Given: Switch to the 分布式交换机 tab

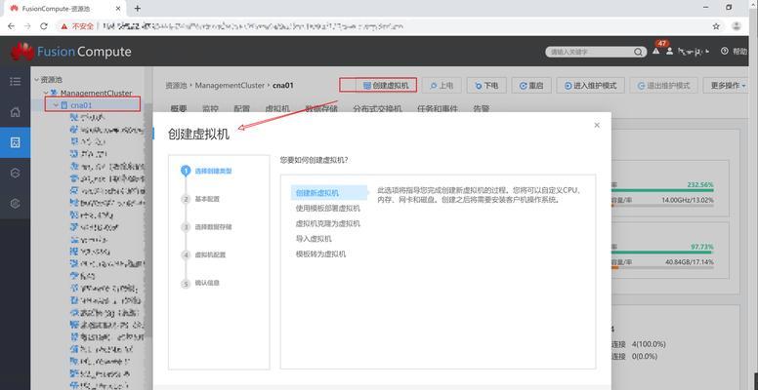Looking at the screenshot, I should 377,109.
